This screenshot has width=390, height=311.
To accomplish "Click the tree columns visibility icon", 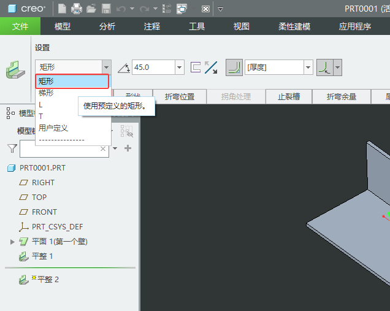I will click(126, 131).
